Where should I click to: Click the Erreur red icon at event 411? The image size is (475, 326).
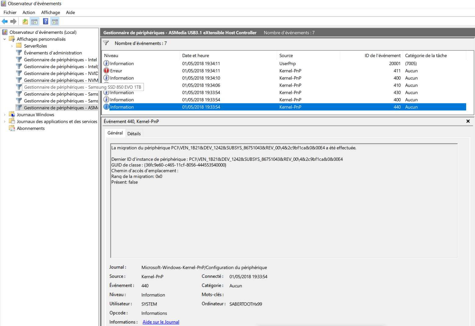tap(106, 70)
